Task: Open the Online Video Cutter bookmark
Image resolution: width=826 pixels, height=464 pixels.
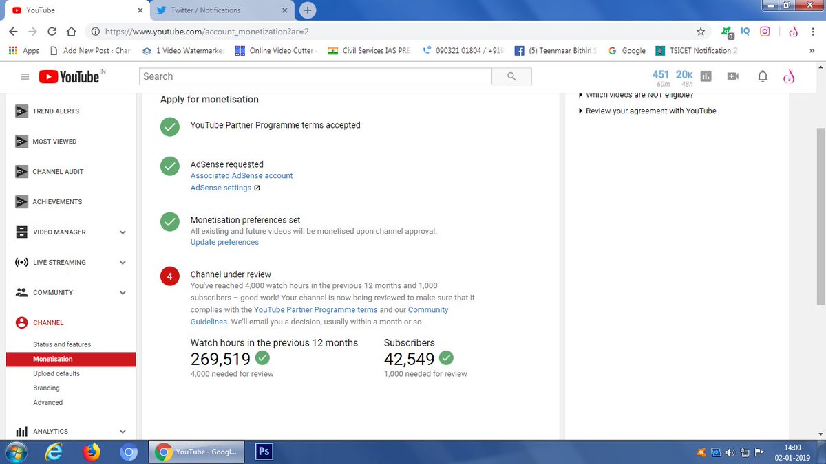Action: pyautogui.click(x=275, y=51)
